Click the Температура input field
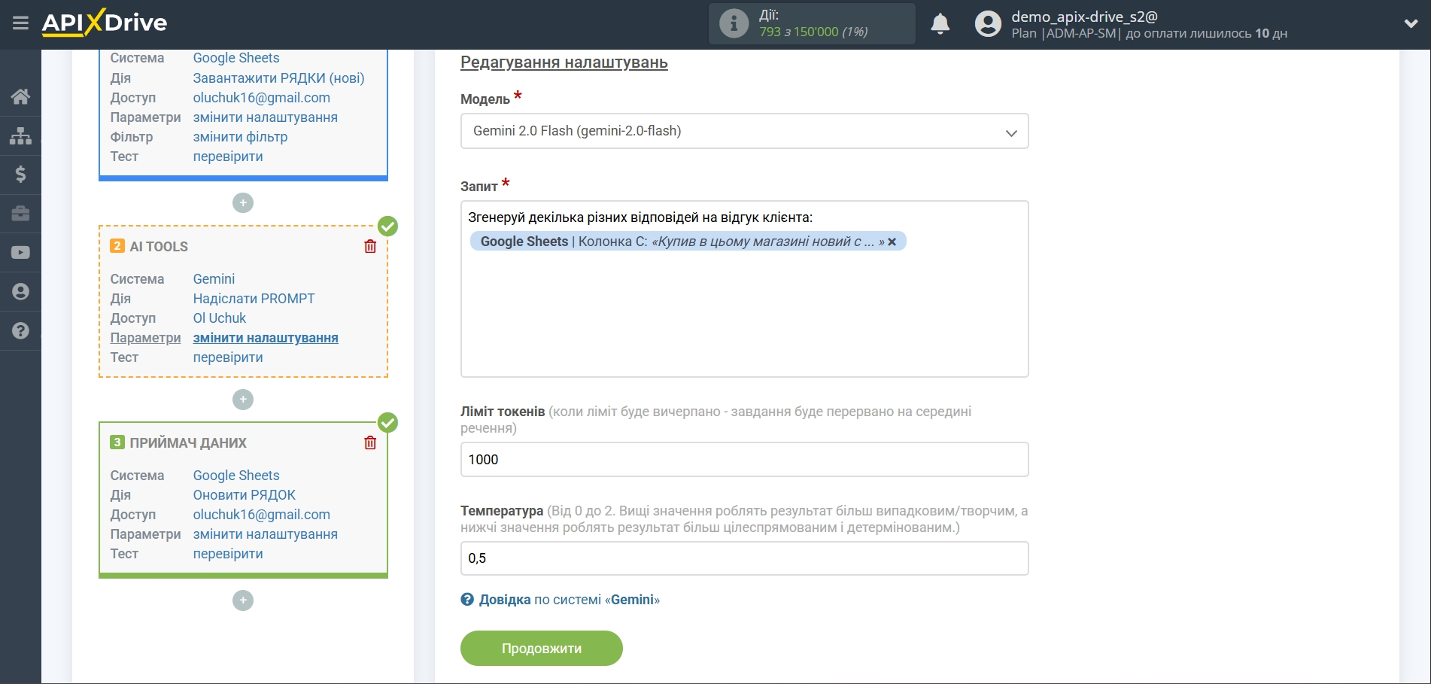The width and height of the screenshot is (1431, 684). coord(744,558)
